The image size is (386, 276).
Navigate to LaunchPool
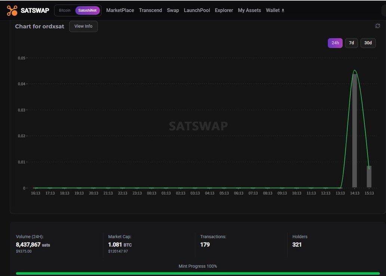point(197,10)
